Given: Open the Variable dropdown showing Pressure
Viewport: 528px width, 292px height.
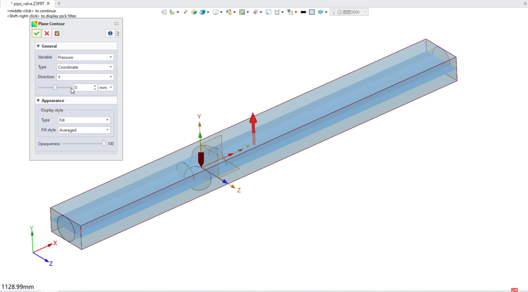Looking at the screenshot, I should pos(85,57).
